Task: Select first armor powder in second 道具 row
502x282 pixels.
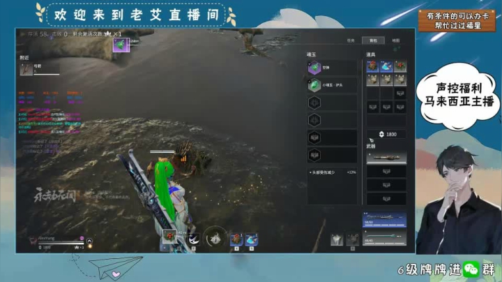Action: point(372,80)
